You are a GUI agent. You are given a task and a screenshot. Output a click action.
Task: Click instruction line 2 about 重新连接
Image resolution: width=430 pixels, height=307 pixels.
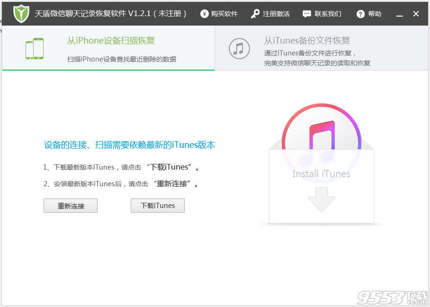tap(121, 183)
